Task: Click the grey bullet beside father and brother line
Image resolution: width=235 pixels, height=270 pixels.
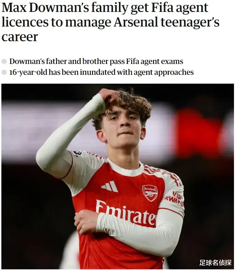Action: [x=4, y=62]
